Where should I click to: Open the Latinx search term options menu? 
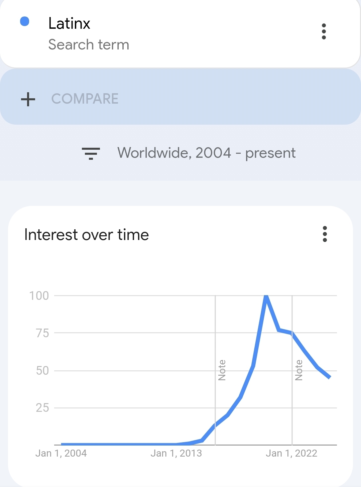point(324,31)
